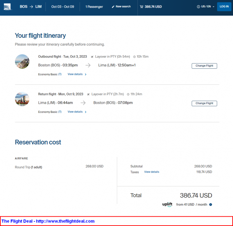Open the US / EN language dropdown arrow
Screen dimensions: 233x226
[x=214, y=7]
